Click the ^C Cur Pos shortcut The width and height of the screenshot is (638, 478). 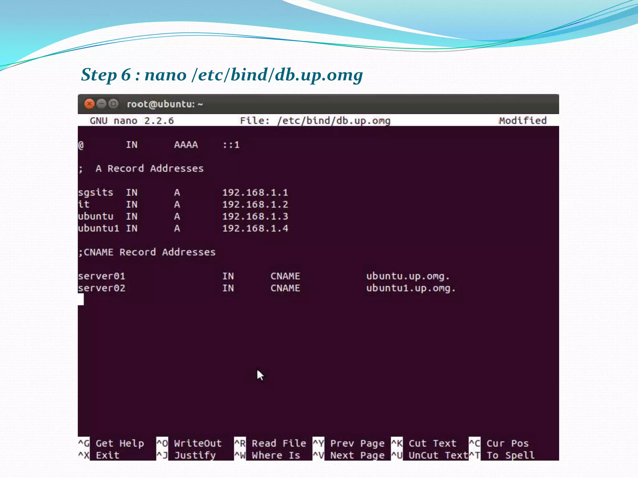499,443
